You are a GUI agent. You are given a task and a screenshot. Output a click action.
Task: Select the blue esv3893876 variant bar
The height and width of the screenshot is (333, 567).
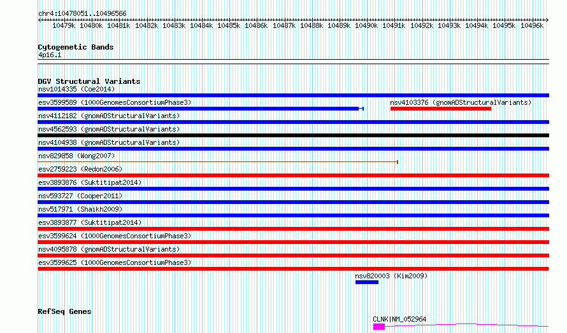click(293, 189)
